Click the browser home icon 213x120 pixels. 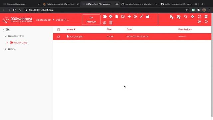coord(20,10)
